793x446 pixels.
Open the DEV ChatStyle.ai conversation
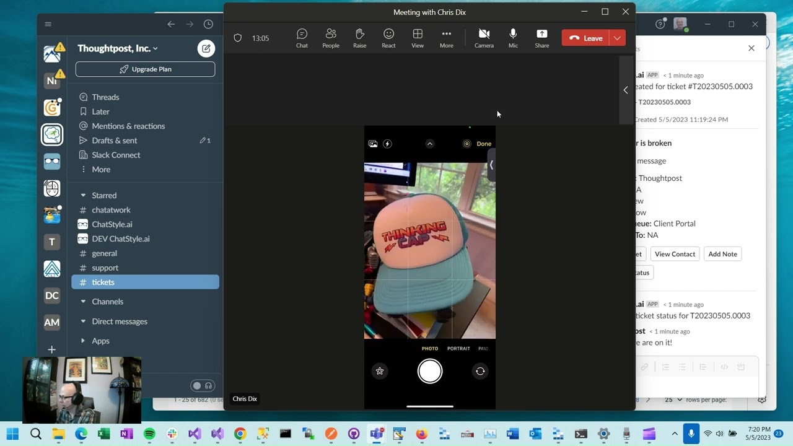pyautogui.click(x=121, y=238)
